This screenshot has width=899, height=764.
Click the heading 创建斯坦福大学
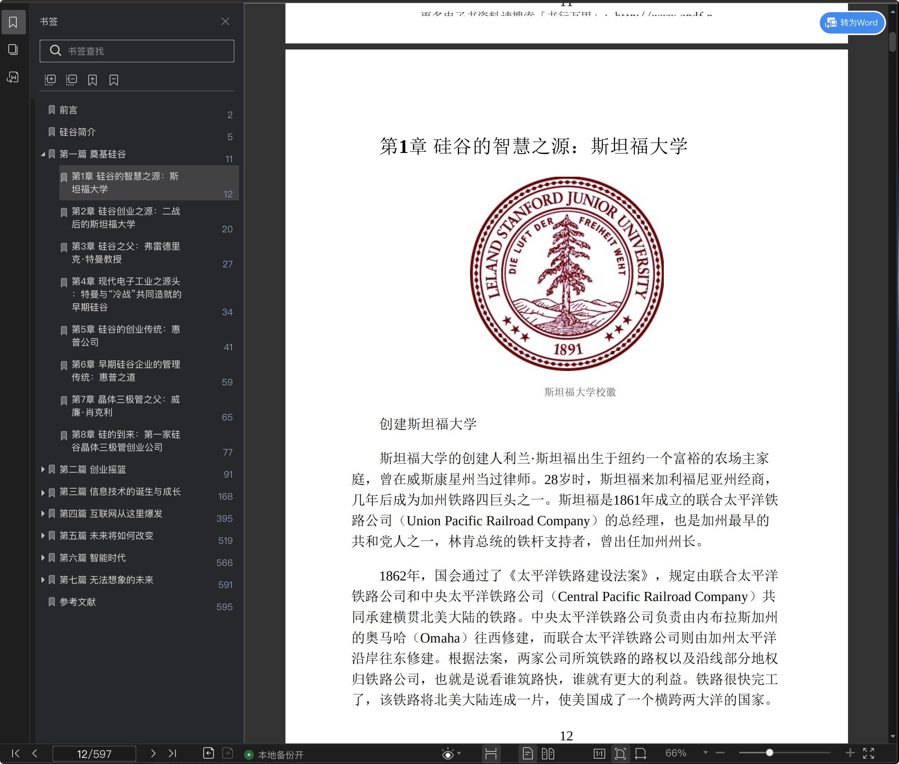(x=428, y=424)
